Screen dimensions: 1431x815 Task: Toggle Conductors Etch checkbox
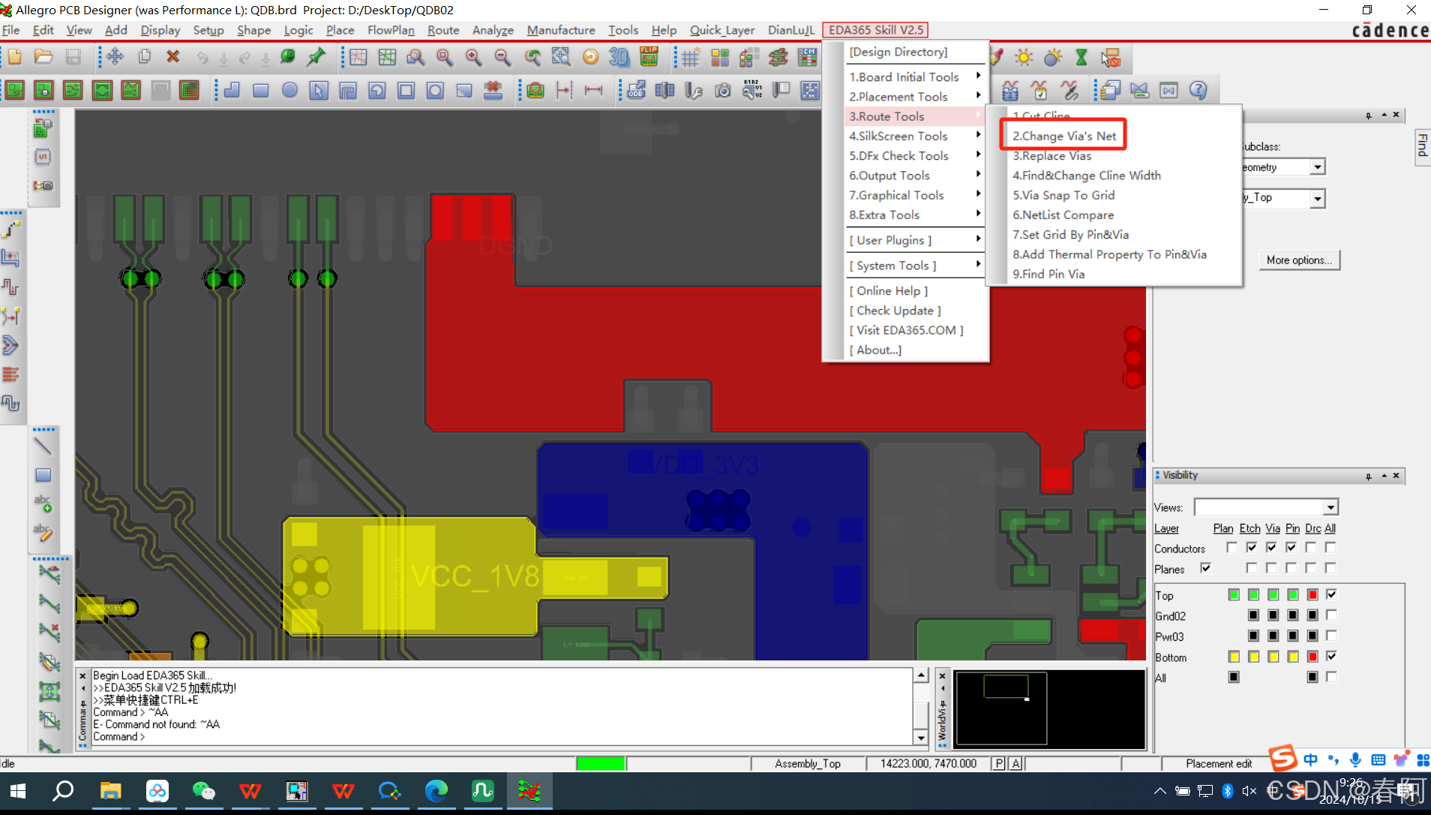pyautogui.click(x=1252, y=547)
